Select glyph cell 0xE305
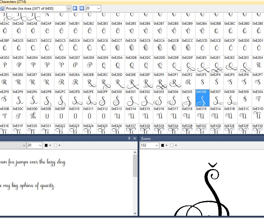 pyautogui.click(x=188, y=98)
